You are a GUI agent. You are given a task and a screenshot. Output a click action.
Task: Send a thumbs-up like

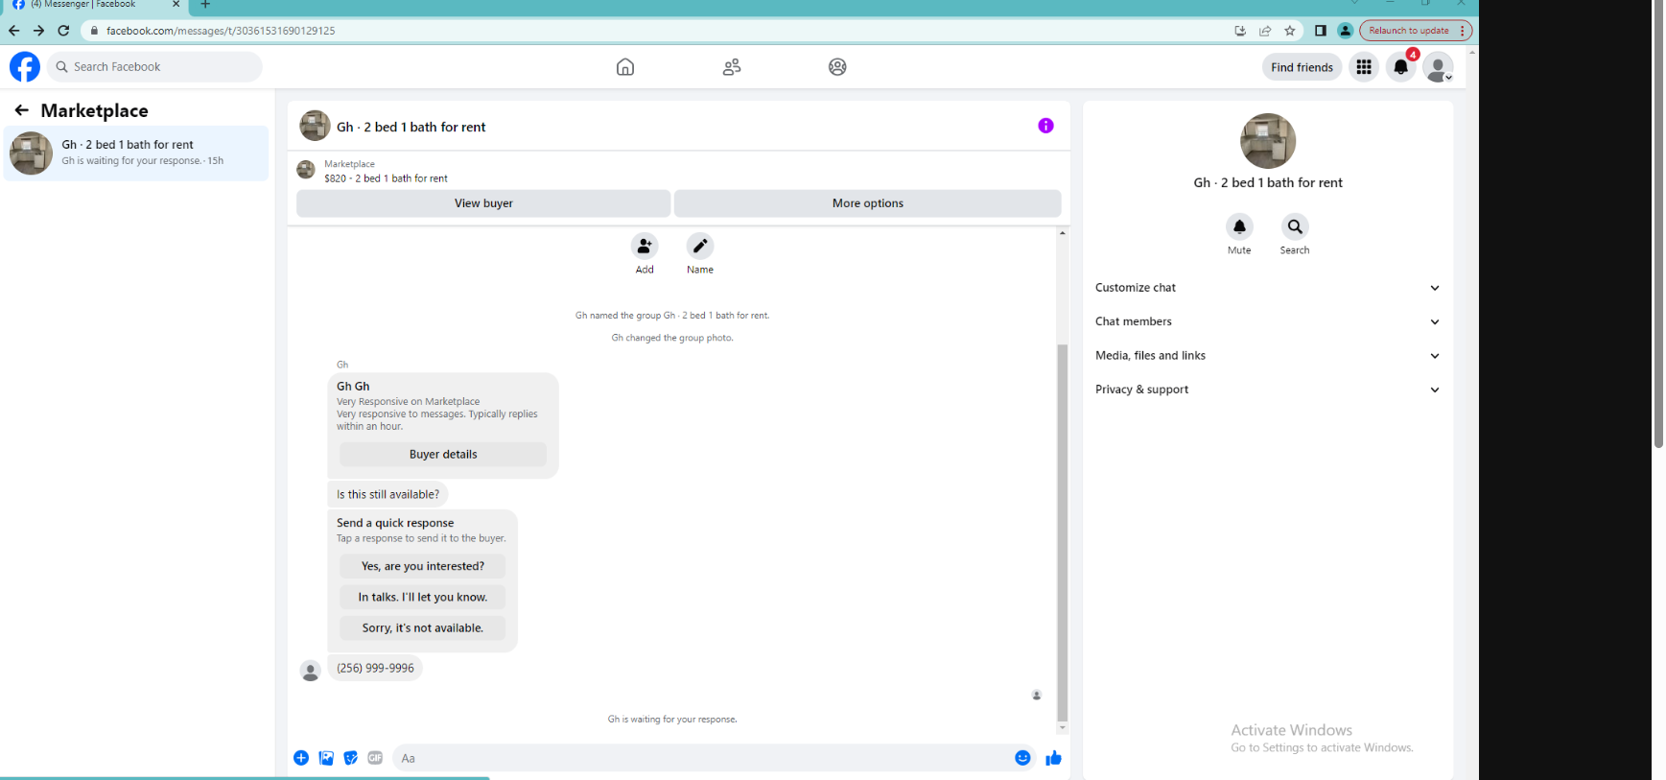(x=1053, y=758)
